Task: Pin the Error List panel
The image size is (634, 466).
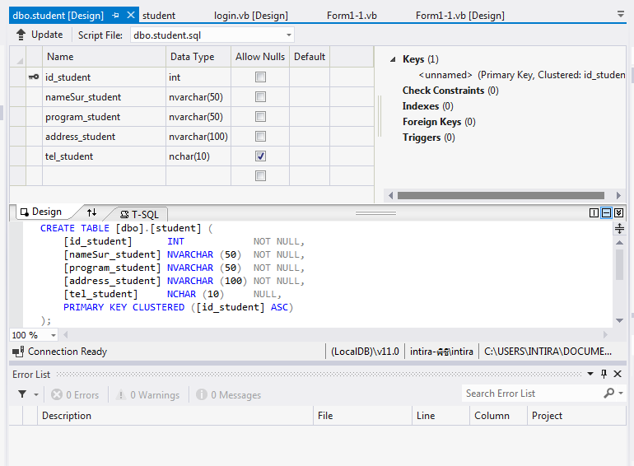Action: [x=604, y=374]
